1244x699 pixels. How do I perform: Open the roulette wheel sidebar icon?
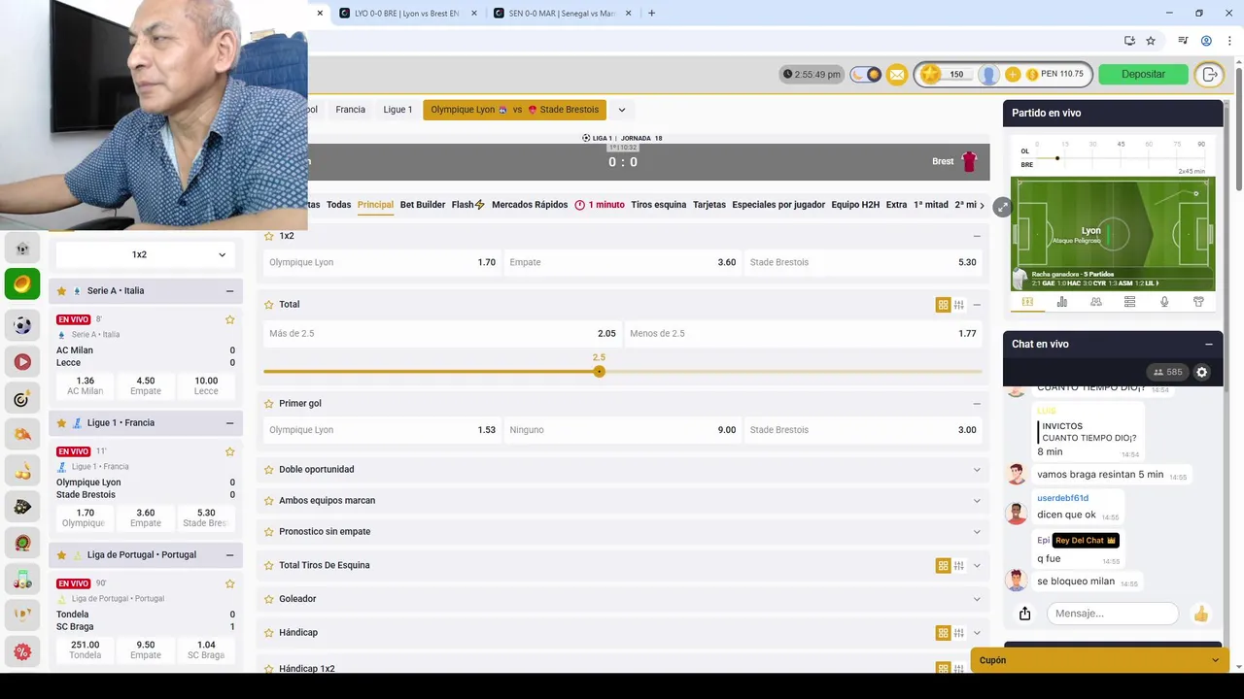22,544
